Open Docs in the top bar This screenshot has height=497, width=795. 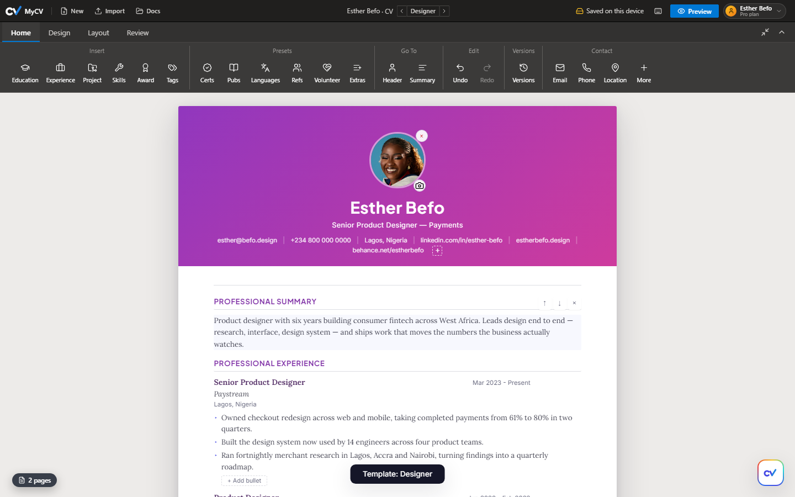(x=148, y=11)
